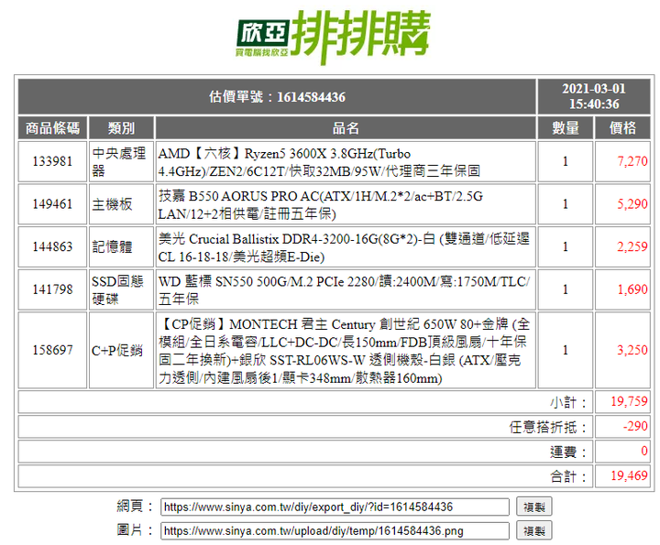The width and height of the screenshot is (660, 545).
Task: Click the 主機板 category cell
Action: coord(121,204)
